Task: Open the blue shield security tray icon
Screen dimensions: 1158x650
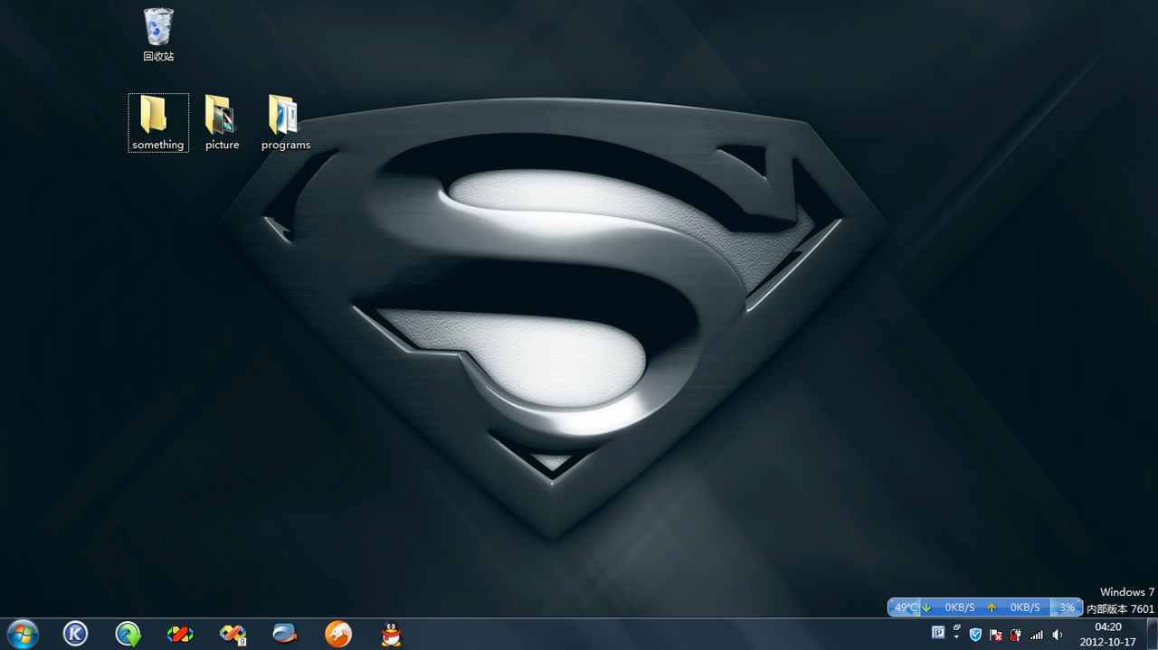Action: (x=975, y=635)
